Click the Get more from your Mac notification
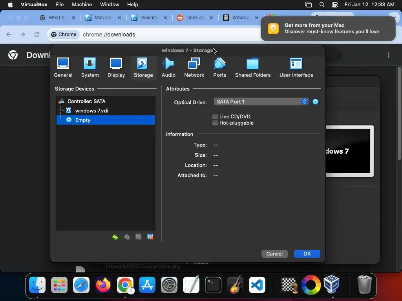The height and width of the screenshot is (301, 402). tap(328, 28)
